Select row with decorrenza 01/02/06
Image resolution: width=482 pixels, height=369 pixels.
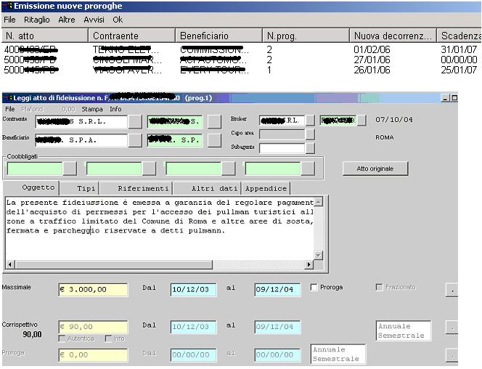[x=241, y=49]
